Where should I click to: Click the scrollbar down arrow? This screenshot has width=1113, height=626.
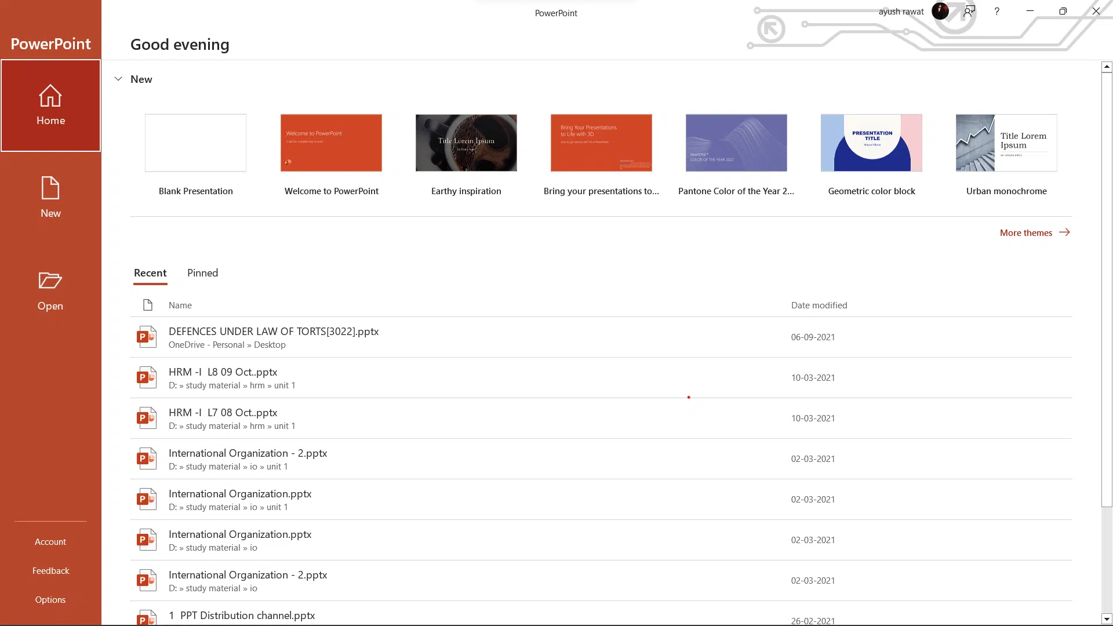click(x=1107, y=619)
